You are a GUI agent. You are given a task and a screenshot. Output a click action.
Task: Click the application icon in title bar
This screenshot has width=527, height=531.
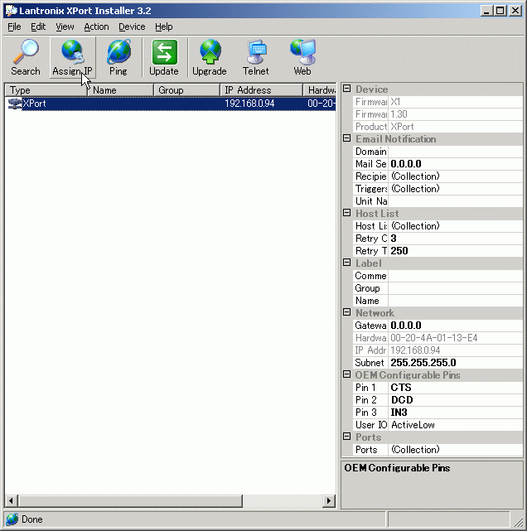tap(11, 11)
